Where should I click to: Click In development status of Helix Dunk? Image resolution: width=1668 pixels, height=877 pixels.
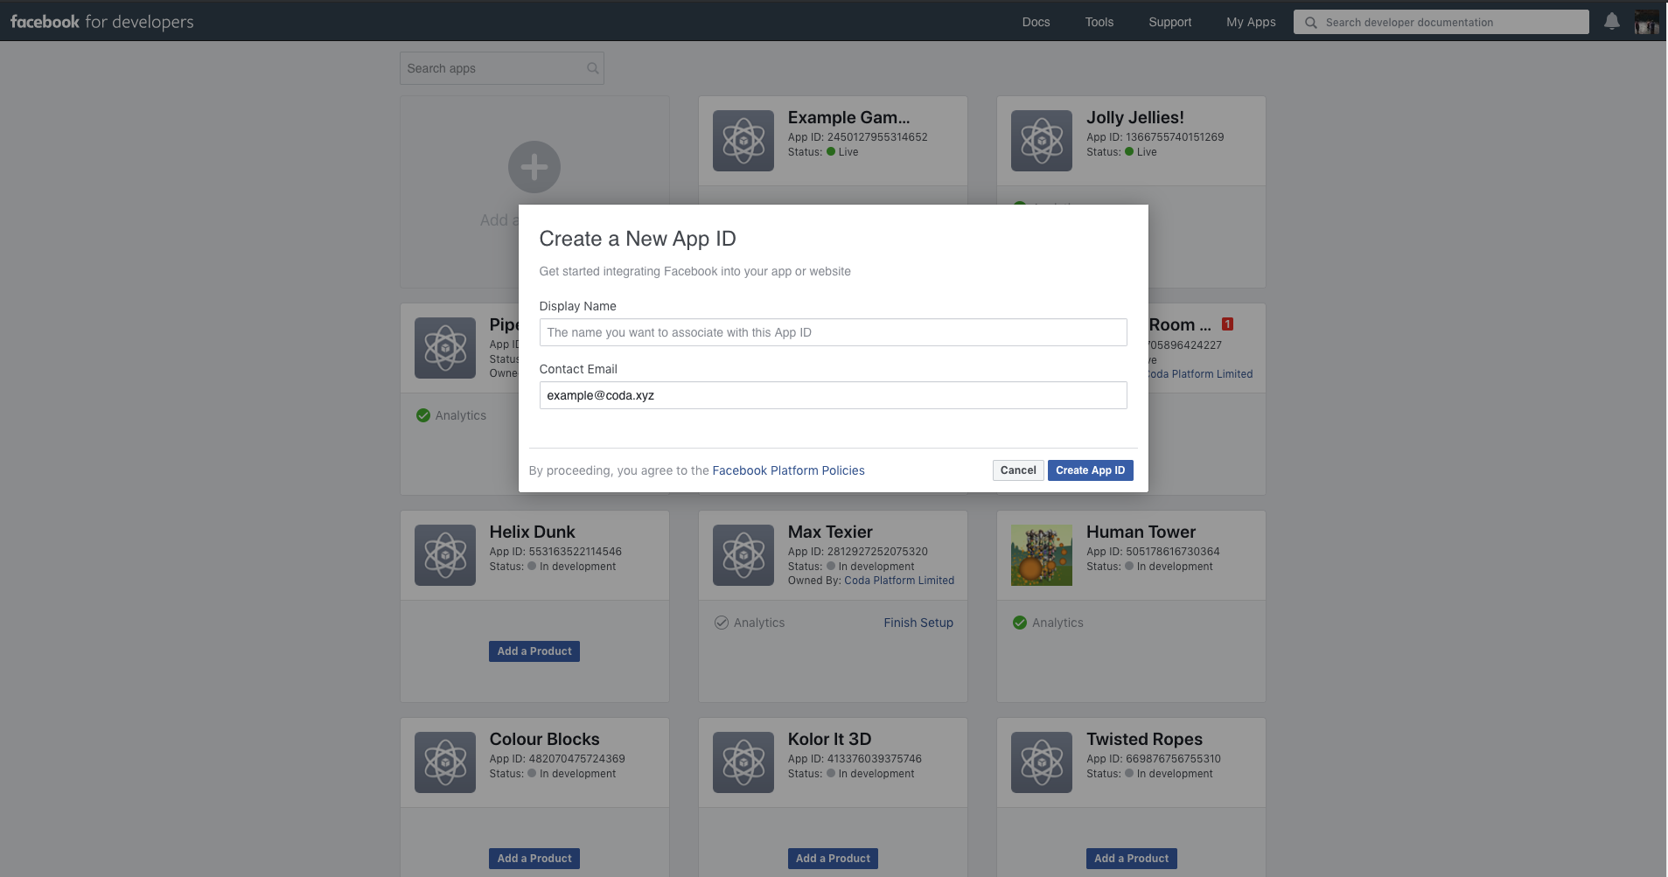point(571,567)
